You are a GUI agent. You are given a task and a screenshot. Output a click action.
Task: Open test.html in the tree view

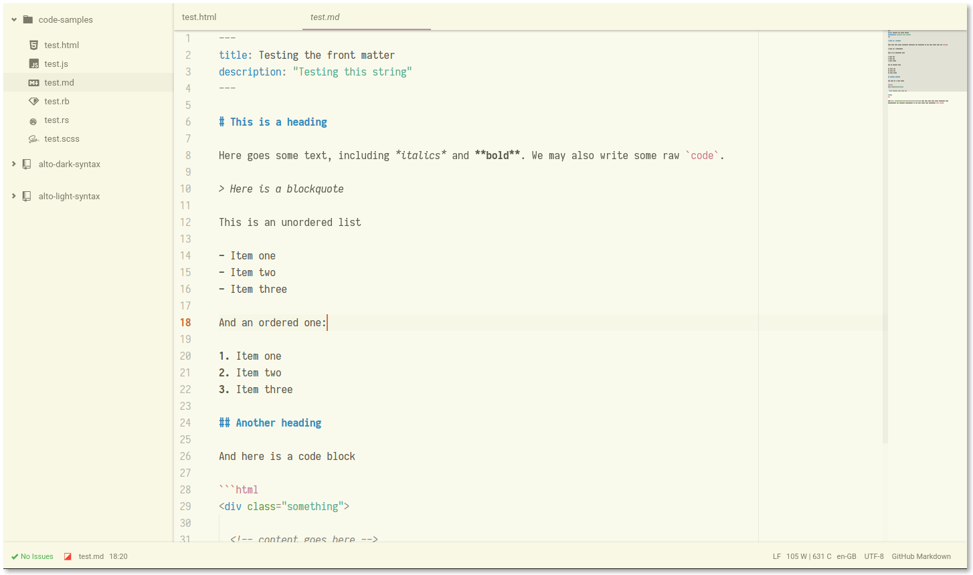pos(62,45)
